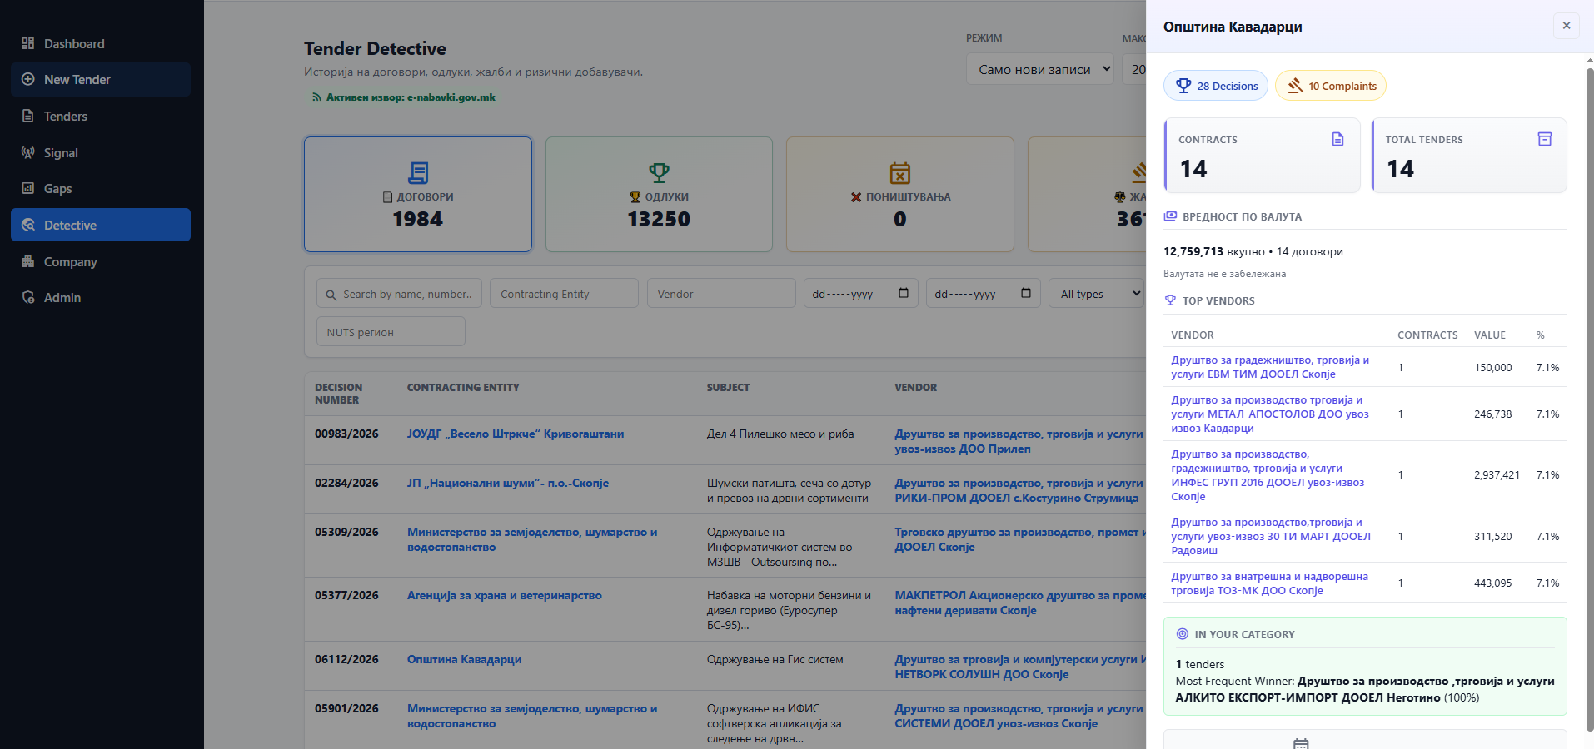Click the Tenders document icon
The image size is (1594, 749).
point(28,117)
